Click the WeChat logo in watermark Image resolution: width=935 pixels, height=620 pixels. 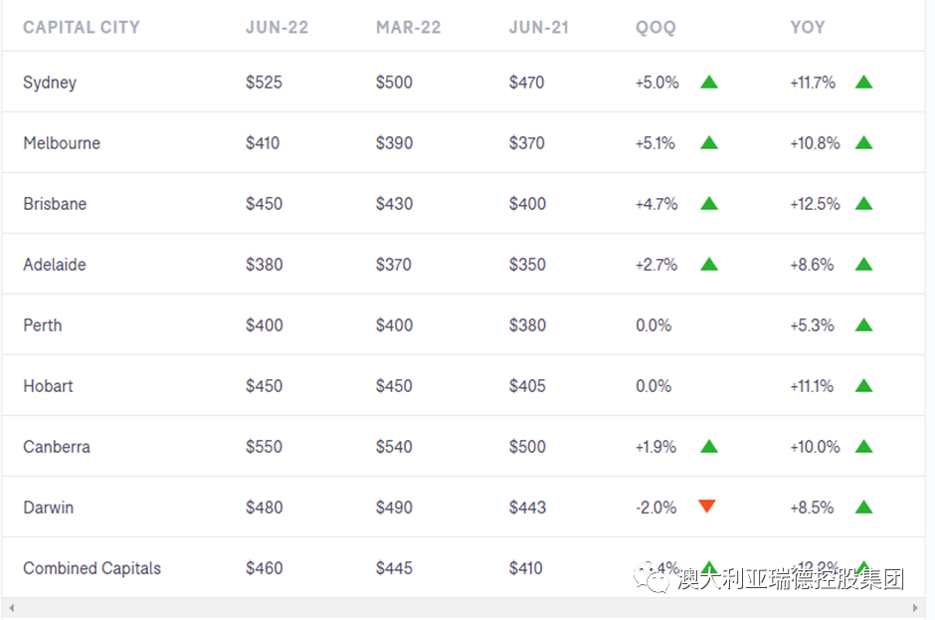coord(656,578)
